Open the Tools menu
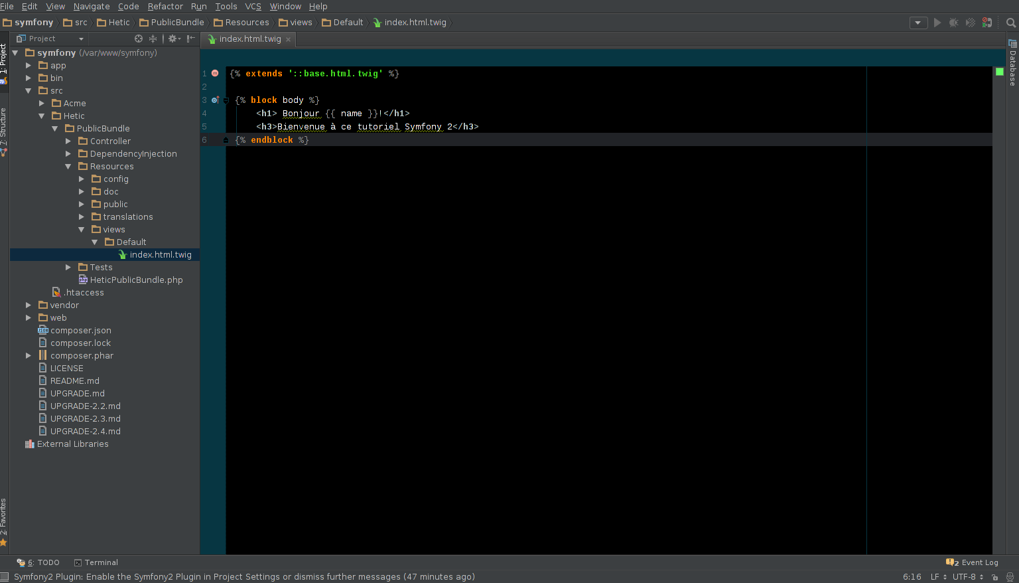Viewport: 1019px width, 583px height. click(x=226, y=6)
